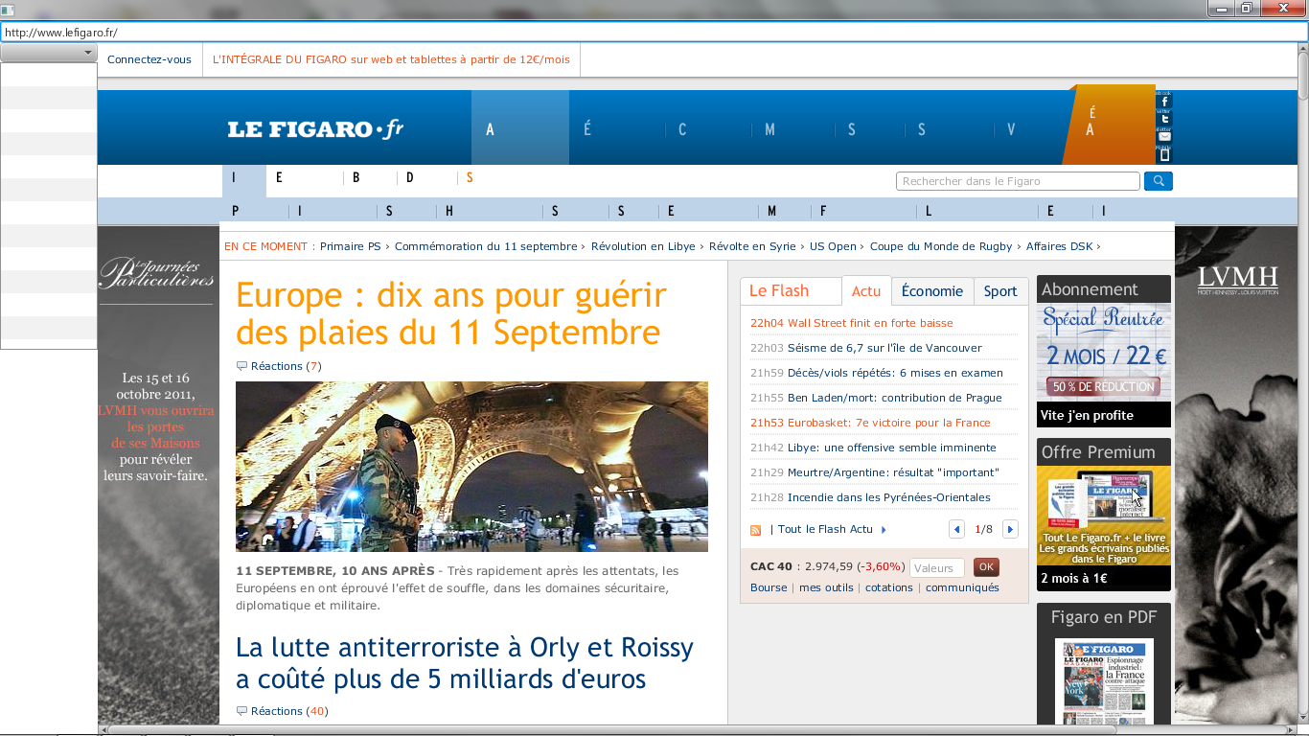Go to next Flash Actu page arrow

click(1010, 529)
